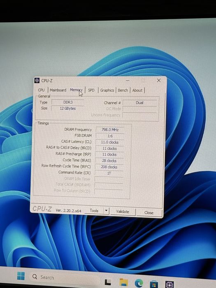
Task: Switch to the Mainboard tab
Action: (58, 90)
